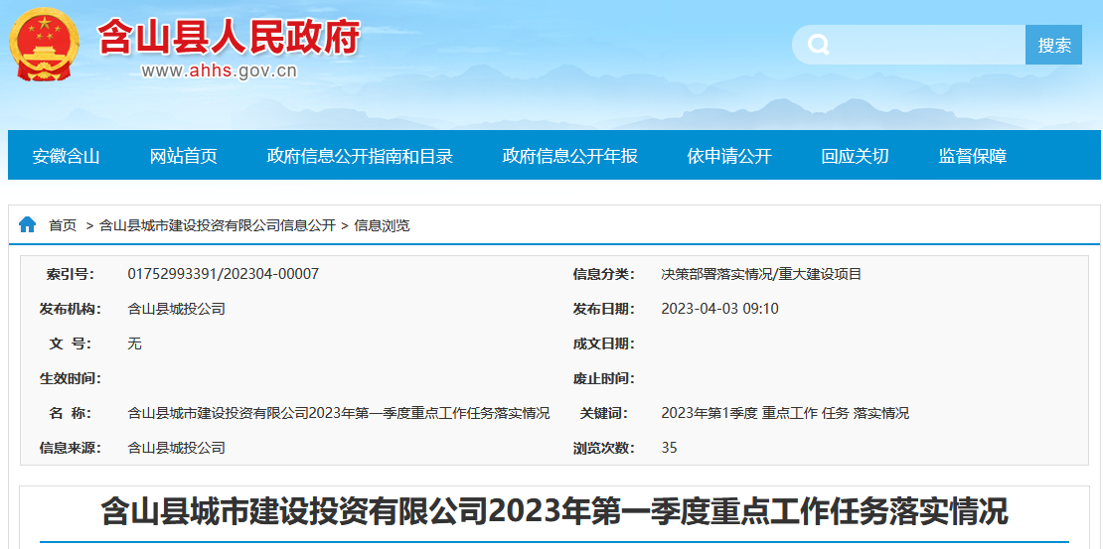The width and height of the screenshot is (1103, 549).
Task: Click the 含山县人民政府 site title
Action: tap(228, 38)
